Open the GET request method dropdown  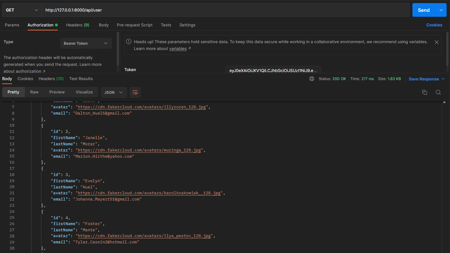pos(21,10)
